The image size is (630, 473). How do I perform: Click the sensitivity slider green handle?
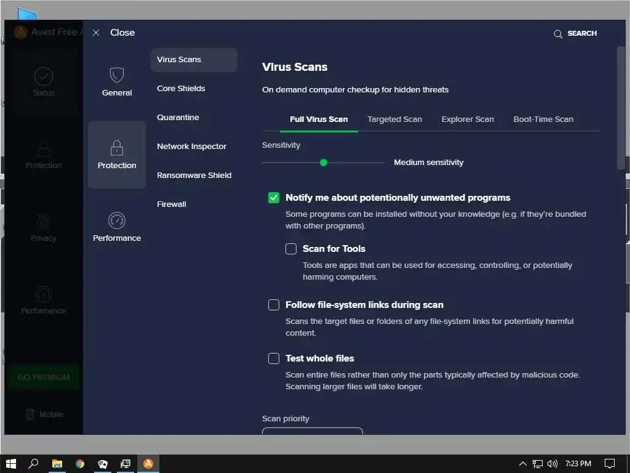pos(324,163)
